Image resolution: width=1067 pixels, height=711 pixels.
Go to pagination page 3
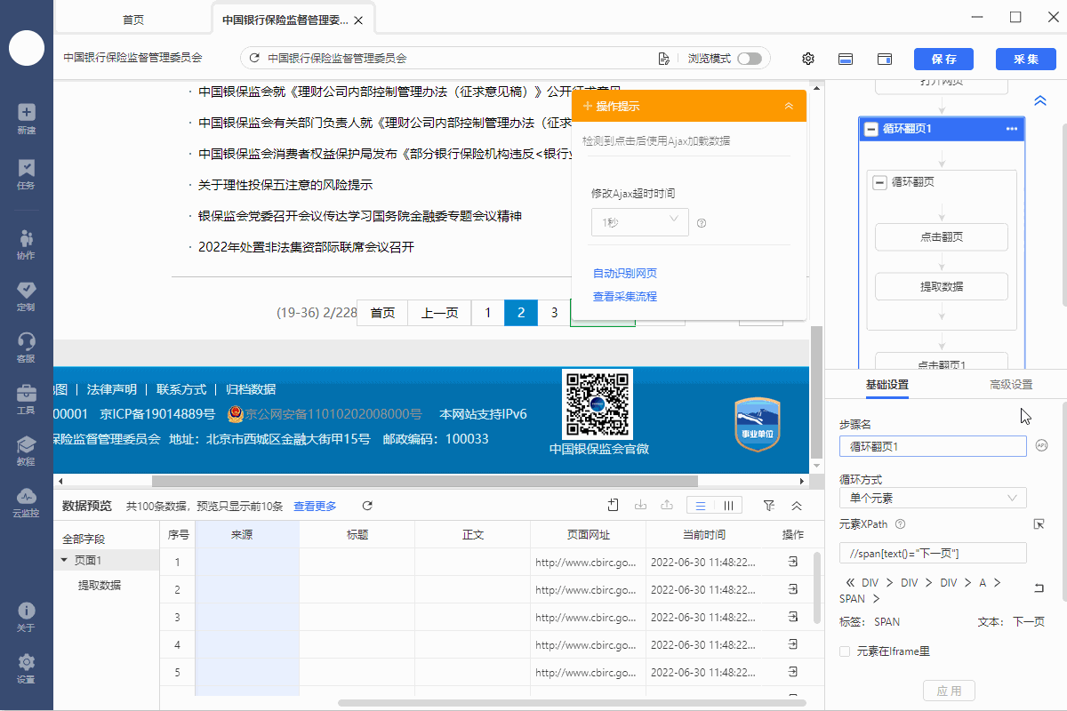pos(554,313)
